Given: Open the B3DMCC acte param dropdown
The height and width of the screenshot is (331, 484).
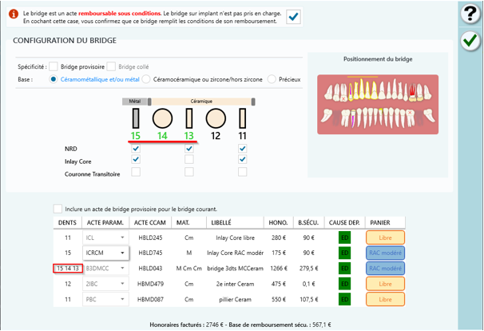Looking at the screenshot, I should coord(105,269).
